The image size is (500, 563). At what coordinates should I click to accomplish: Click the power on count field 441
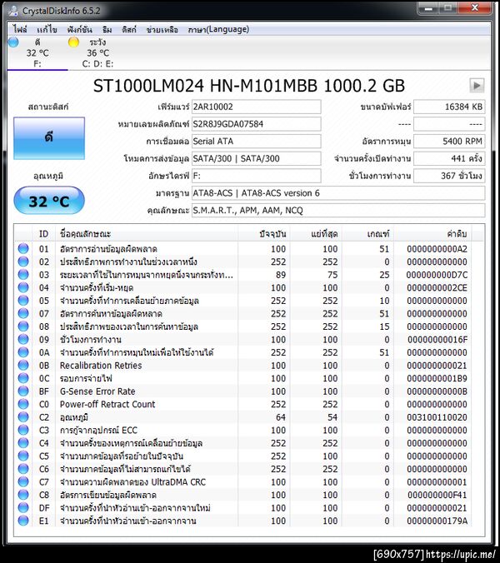449,159
